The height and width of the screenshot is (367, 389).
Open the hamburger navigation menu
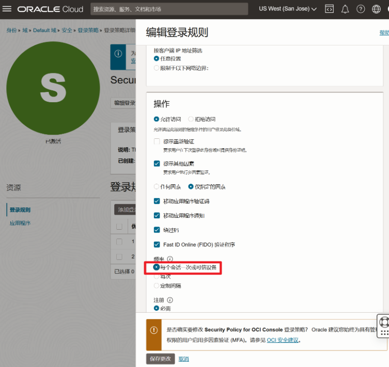7,9
